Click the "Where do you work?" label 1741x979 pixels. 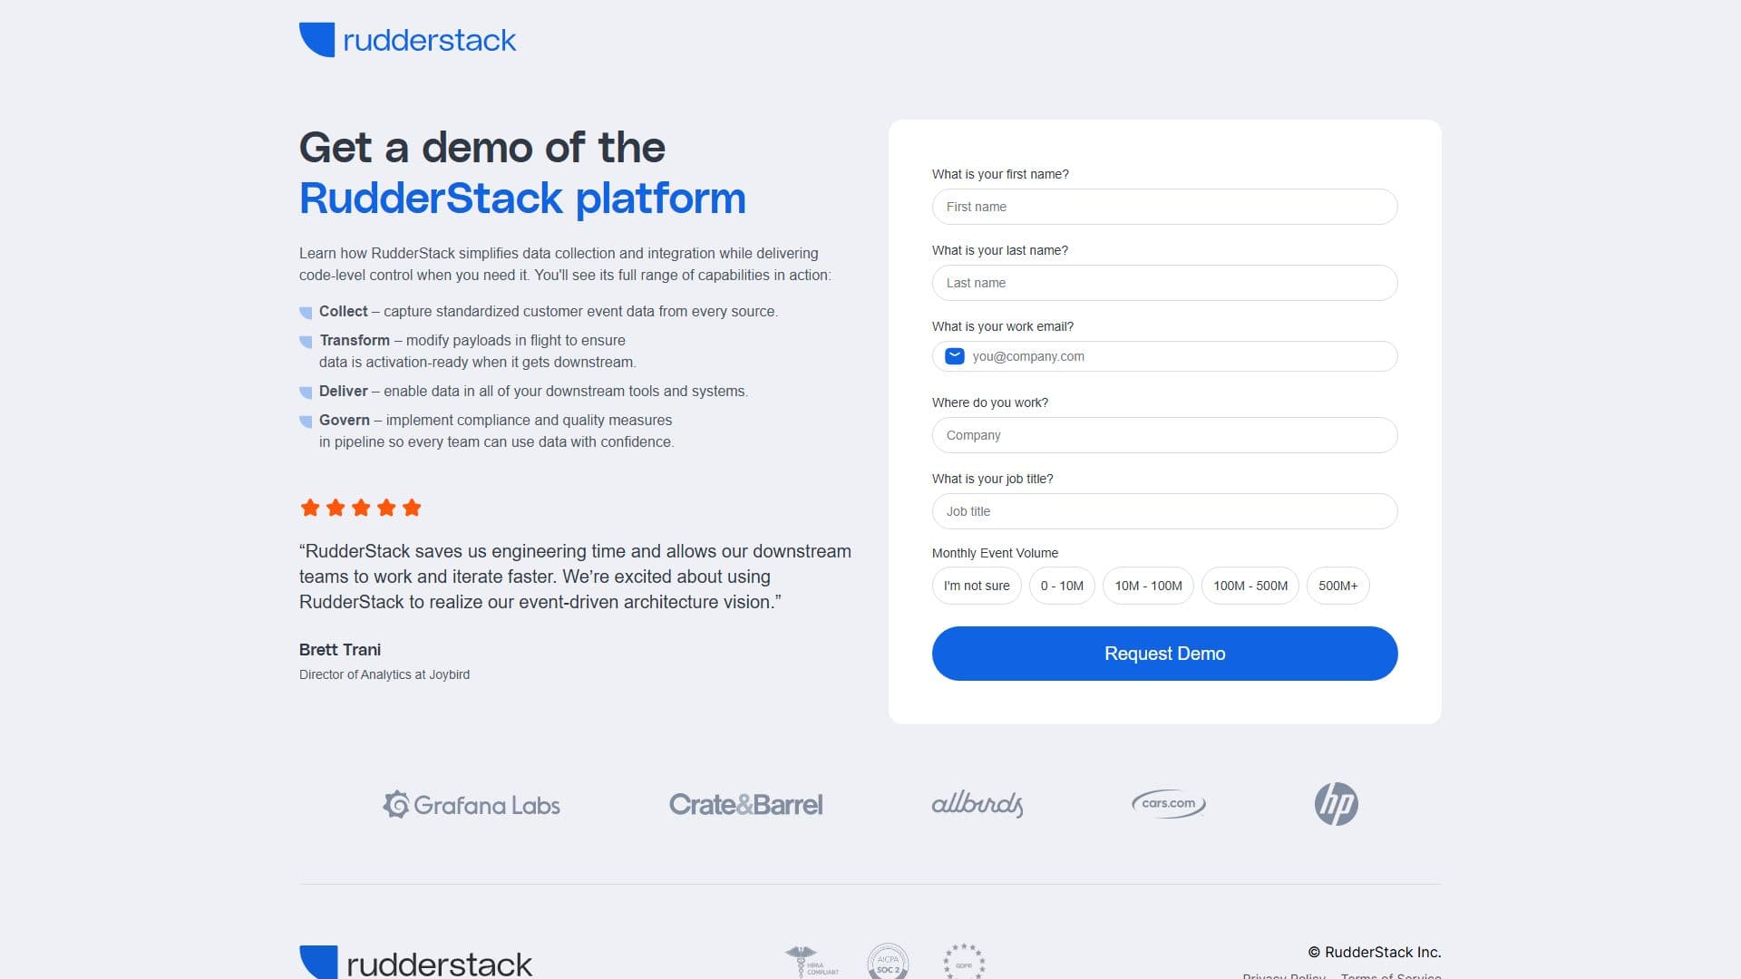(990, 402)
